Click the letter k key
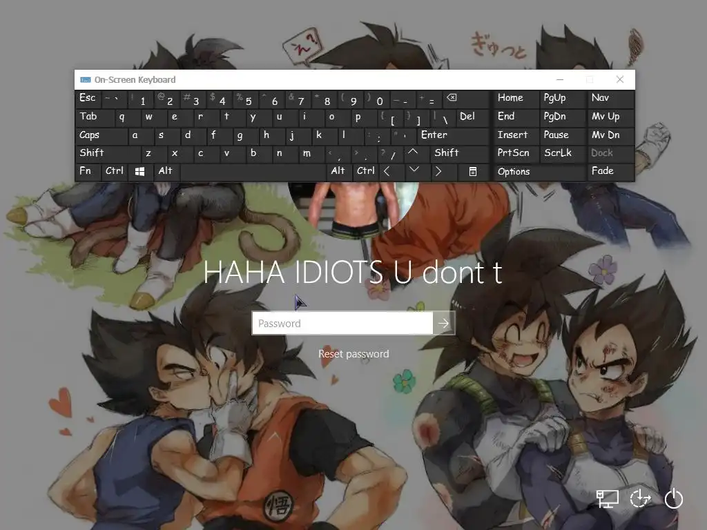Image resolution: width=707 pixels, height=530 pixels. pos(325,135)
